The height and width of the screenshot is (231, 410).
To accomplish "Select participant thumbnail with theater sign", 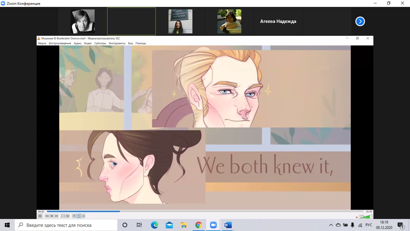I will pyautogui.click(x=180, y=21).
